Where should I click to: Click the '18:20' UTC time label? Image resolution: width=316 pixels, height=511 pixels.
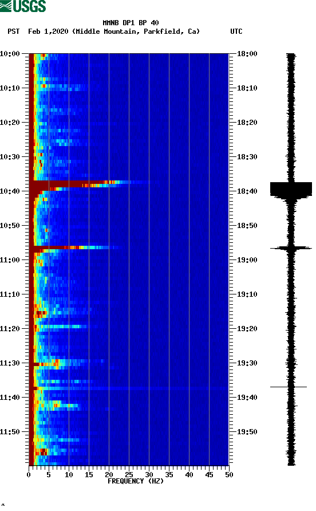click(247, 123)
